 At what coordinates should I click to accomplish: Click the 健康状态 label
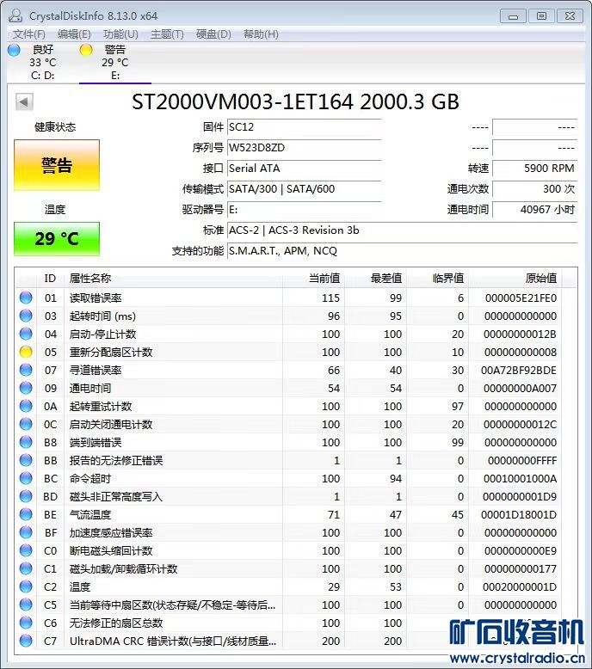[55, 127]
